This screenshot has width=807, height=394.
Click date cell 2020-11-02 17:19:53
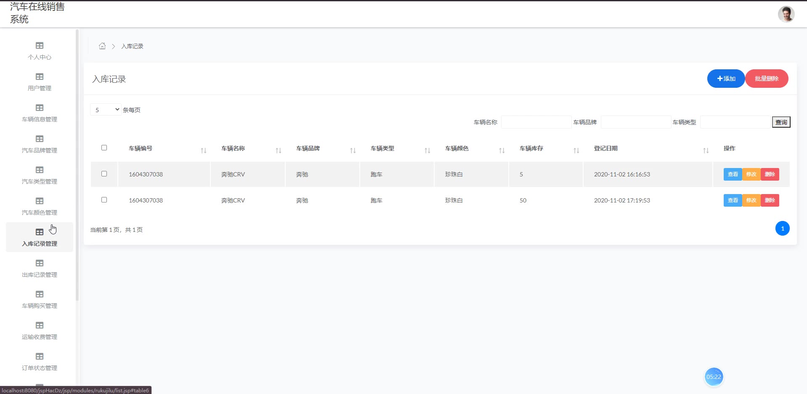point(622,200)
